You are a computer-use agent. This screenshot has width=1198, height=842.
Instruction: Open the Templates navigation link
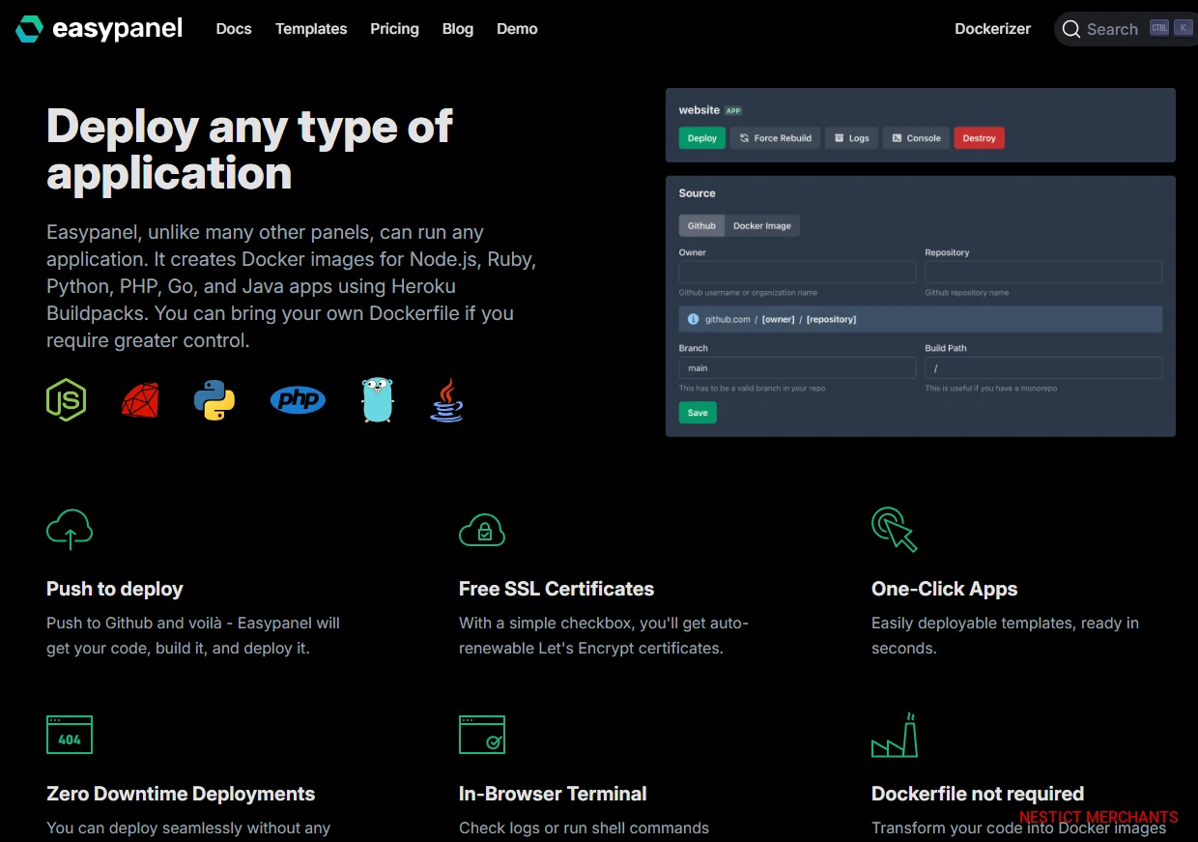tap(311, 29)
